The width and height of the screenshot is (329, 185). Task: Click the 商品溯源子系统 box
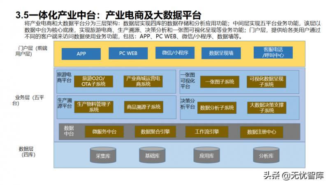point(143,107)
